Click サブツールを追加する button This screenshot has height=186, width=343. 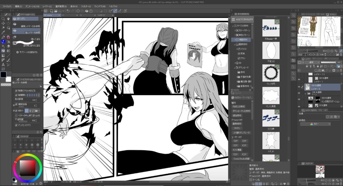coord(27,52)
